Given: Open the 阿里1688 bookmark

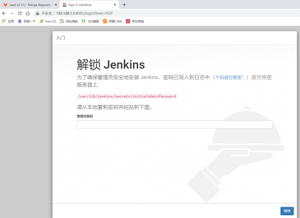Looking at the screenshot, I should [112, 21].
